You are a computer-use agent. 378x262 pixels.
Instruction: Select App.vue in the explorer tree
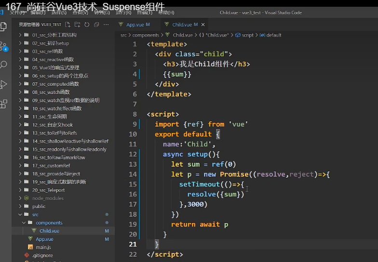coord(44,239)
